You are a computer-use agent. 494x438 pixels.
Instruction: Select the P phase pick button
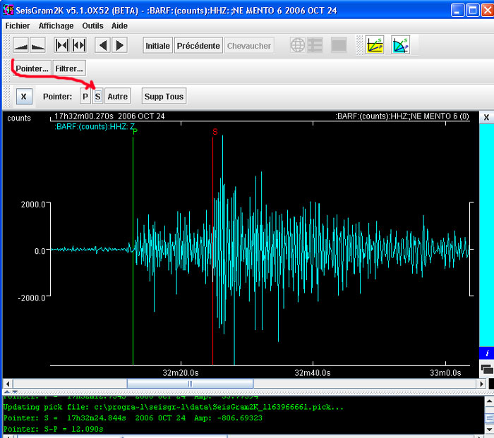(x=85, y=97)
